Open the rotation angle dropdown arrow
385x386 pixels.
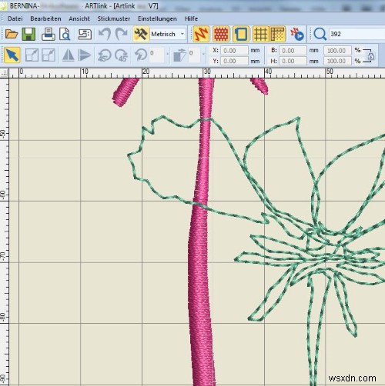(168, 54)
